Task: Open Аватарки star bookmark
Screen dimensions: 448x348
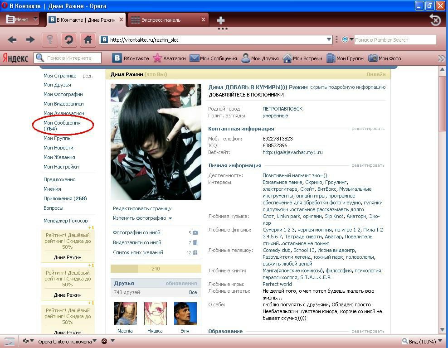Action: 157,58
